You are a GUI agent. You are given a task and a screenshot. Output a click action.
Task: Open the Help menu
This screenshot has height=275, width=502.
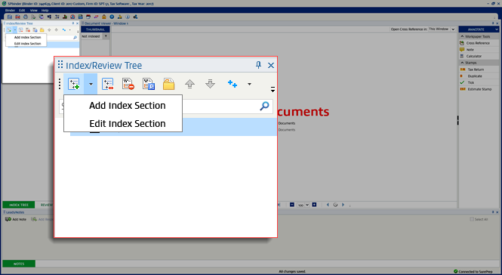(45, 11)
